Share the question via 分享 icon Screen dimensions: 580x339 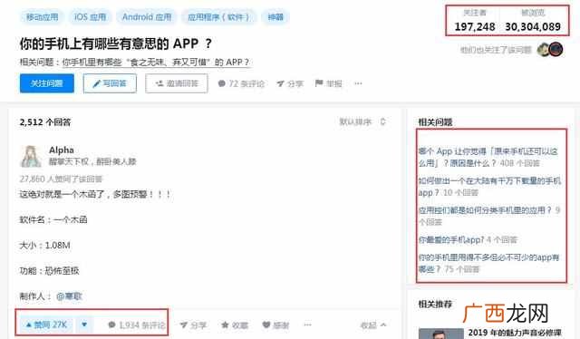click(290, 84)
